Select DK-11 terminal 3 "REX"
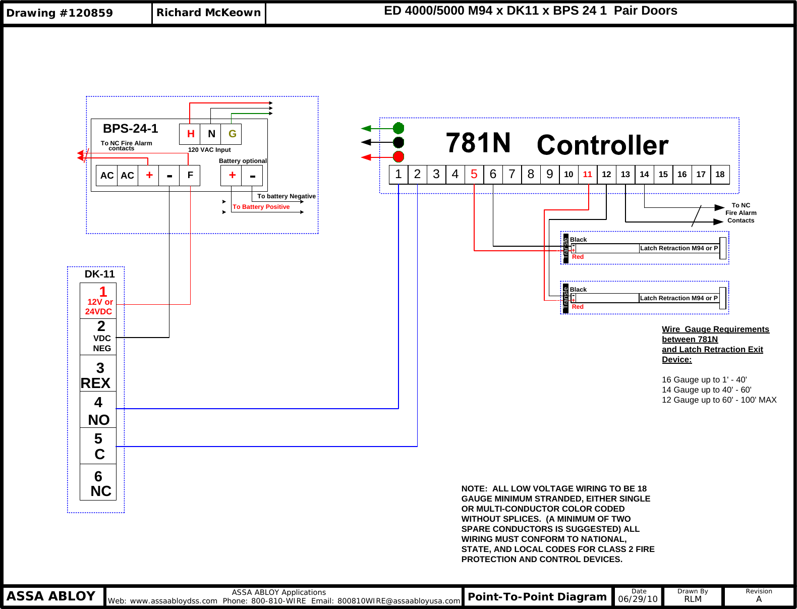797x609 pixels. [x=98, y=373]
